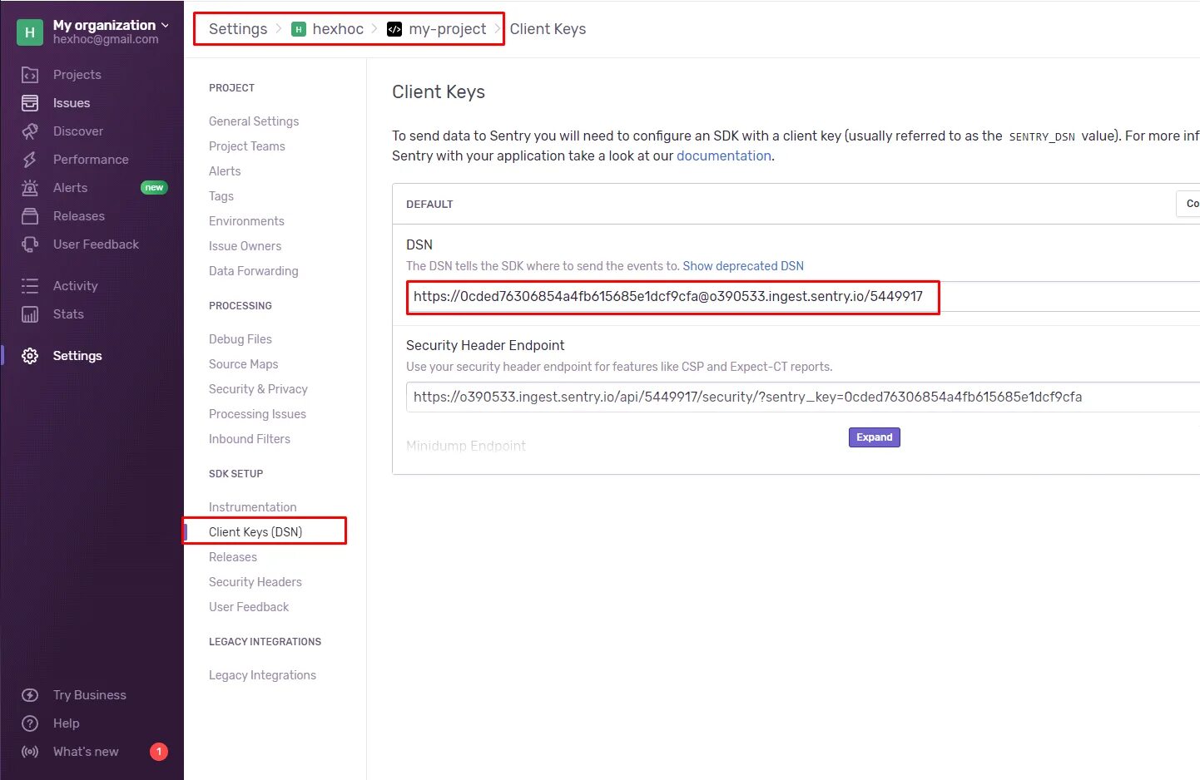This screenshot has height=780, width=1200.
Task: Click the Configure button on Default key
Action: tap(1188, 204)
